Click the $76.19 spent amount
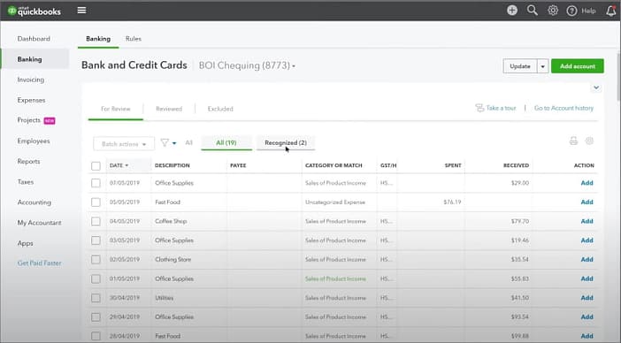The height and width of the screenshot is (343, 621). coord(452,202)
